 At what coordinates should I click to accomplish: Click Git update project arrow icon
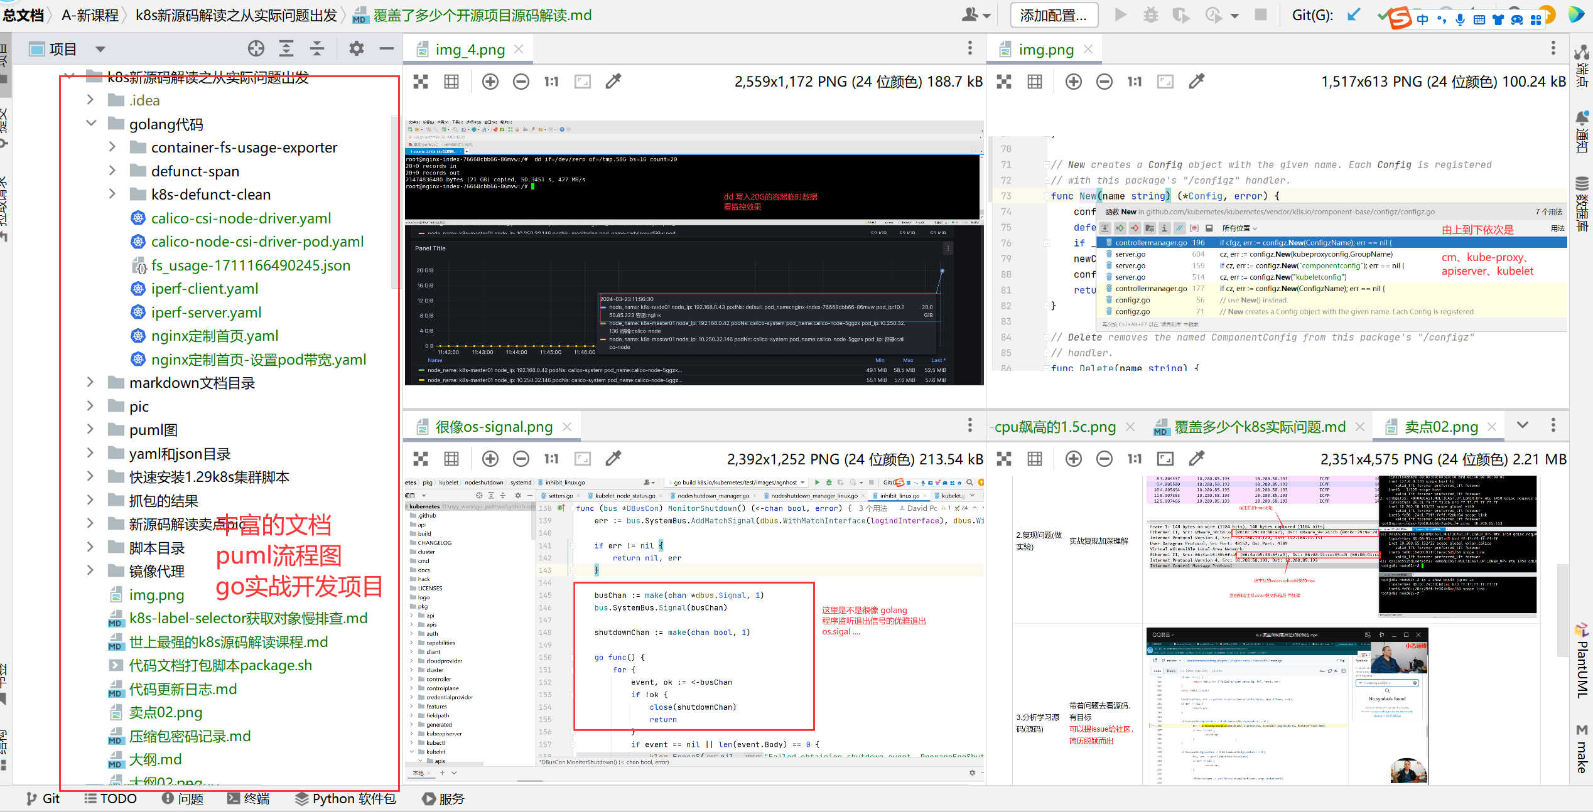pos(1354,15)
